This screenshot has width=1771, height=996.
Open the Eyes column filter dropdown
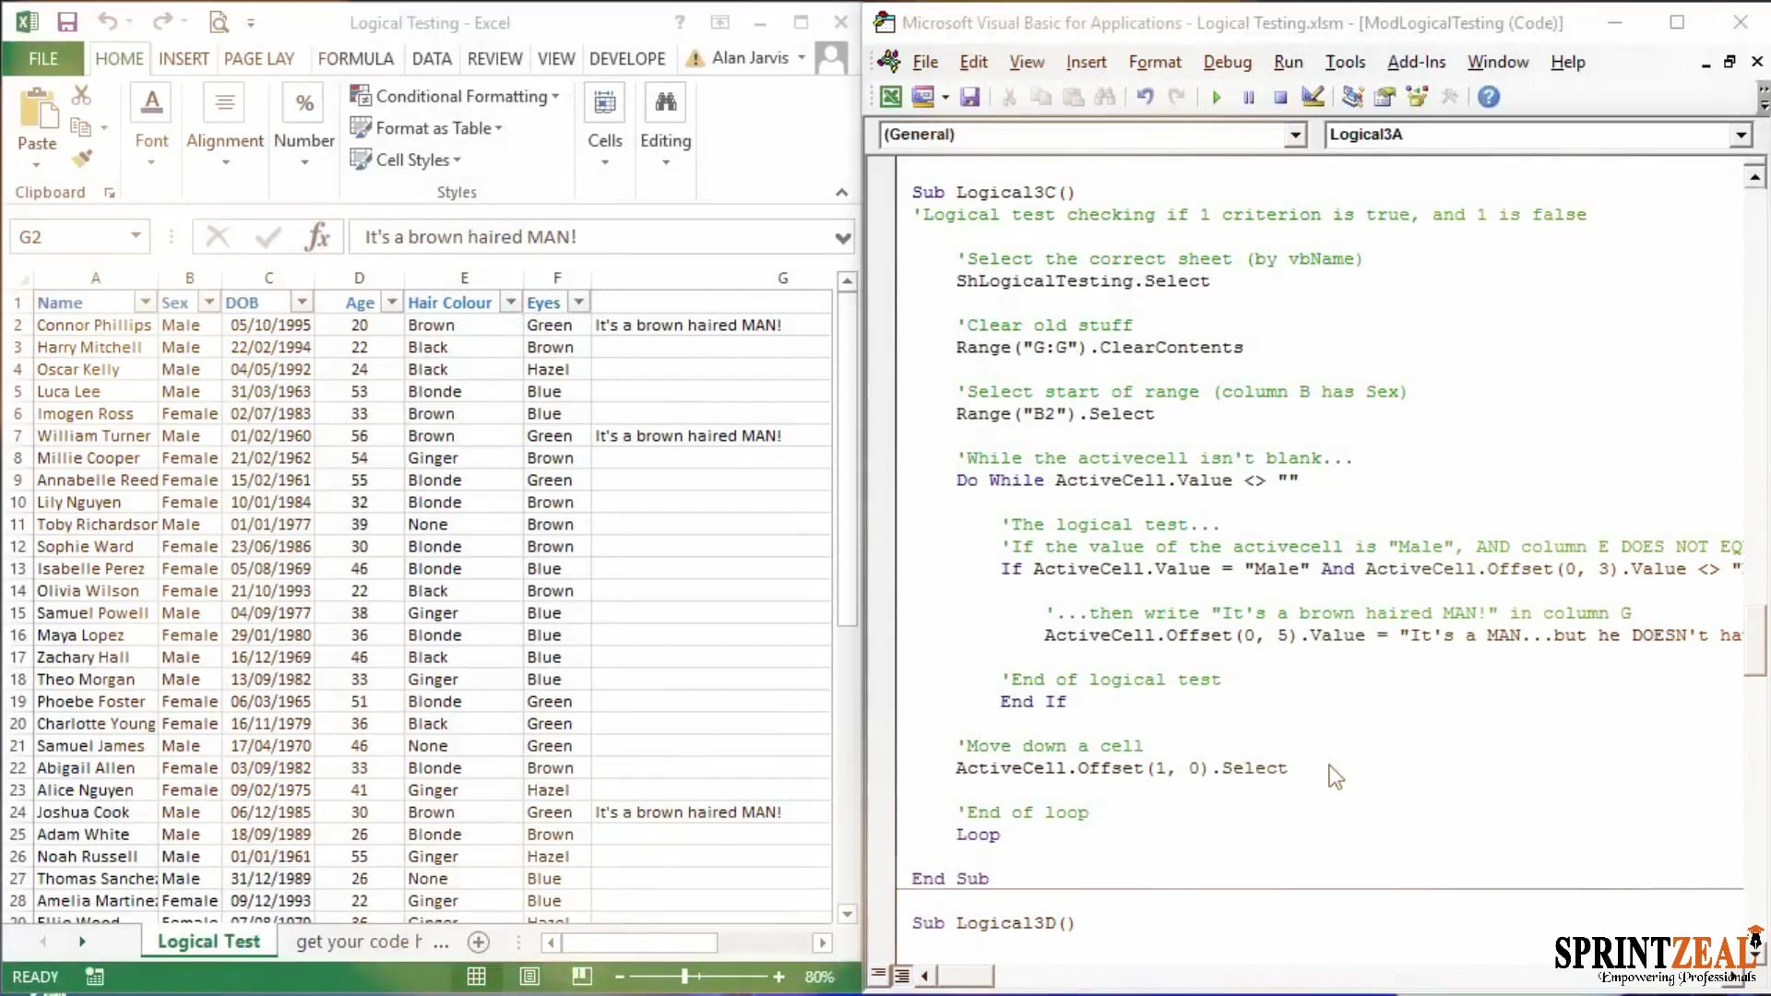click(x=578, y=302)
